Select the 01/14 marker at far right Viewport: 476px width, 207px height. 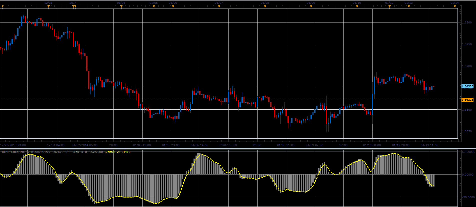(x=455, y=7)
